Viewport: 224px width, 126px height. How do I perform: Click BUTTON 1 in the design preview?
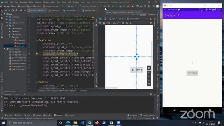pyautogui.click(x=136, y=70)
